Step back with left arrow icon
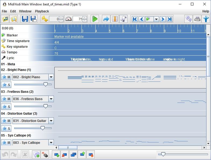This screenshot has width=211, height=160. (x=142, y=19)
